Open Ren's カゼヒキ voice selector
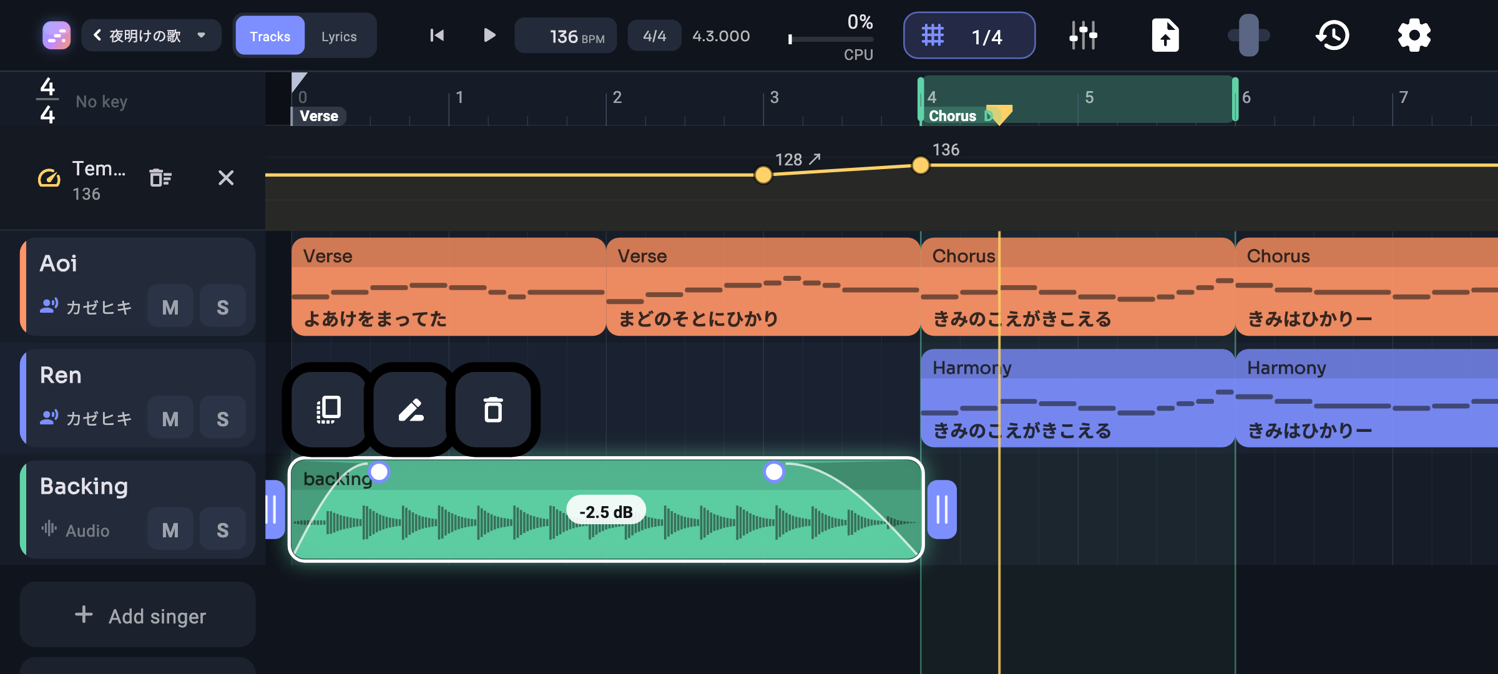Viewport: 1498px width, 674px height. click(x=86, y=418)
